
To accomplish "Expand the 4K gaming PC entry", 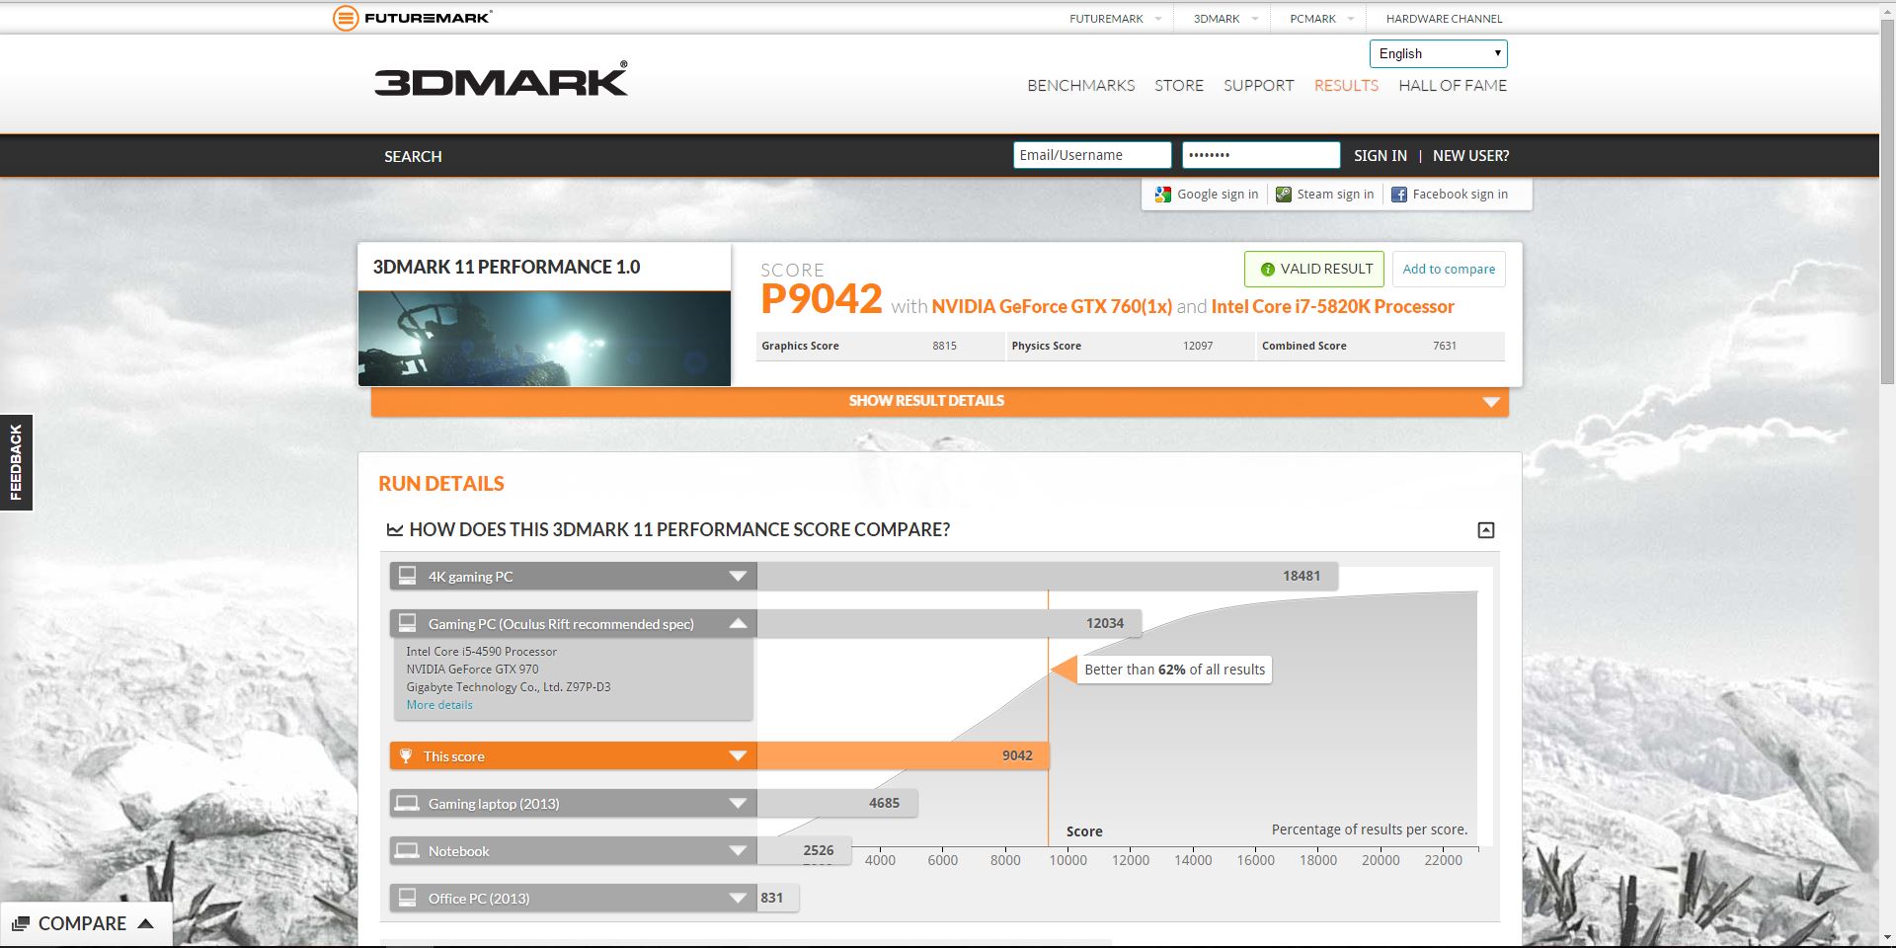I will point(737,577).
